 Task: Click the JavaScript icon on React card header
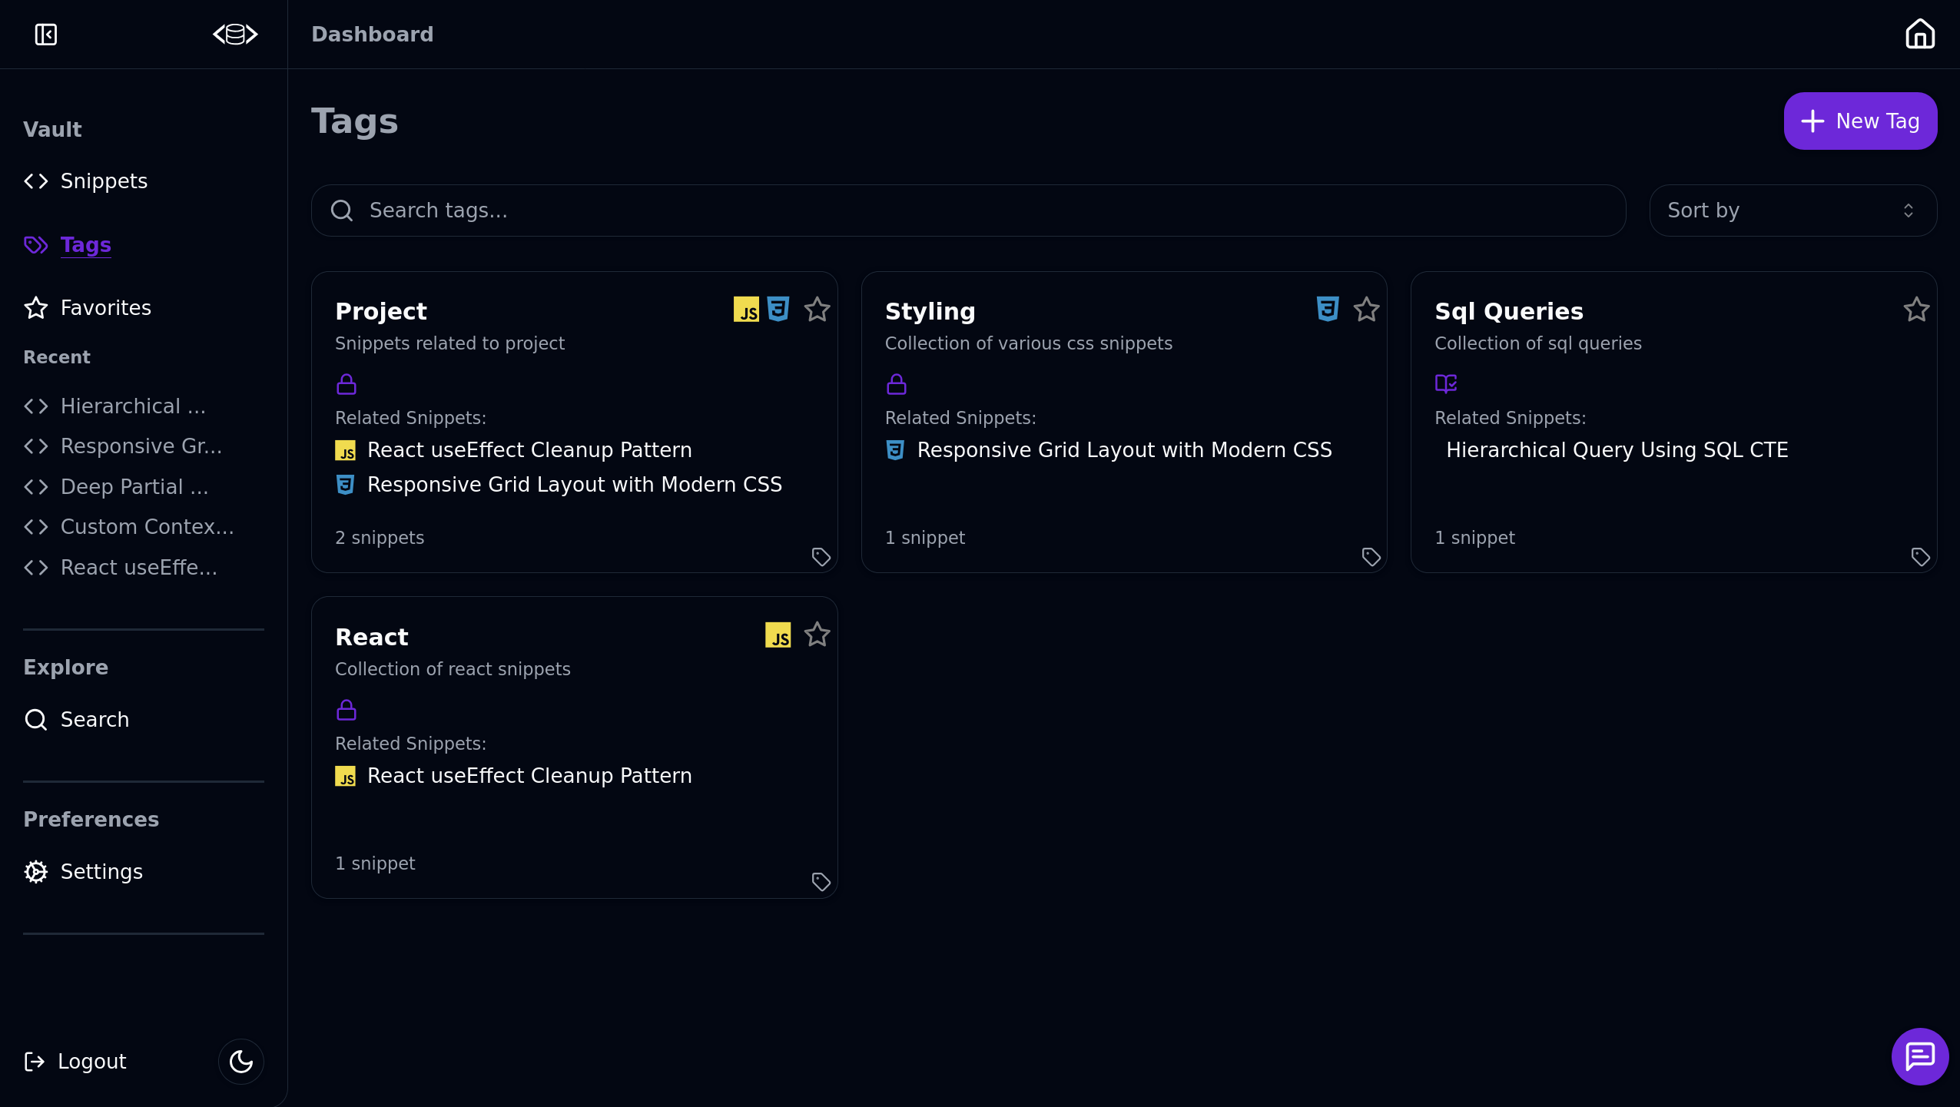(x=778, y=635)
